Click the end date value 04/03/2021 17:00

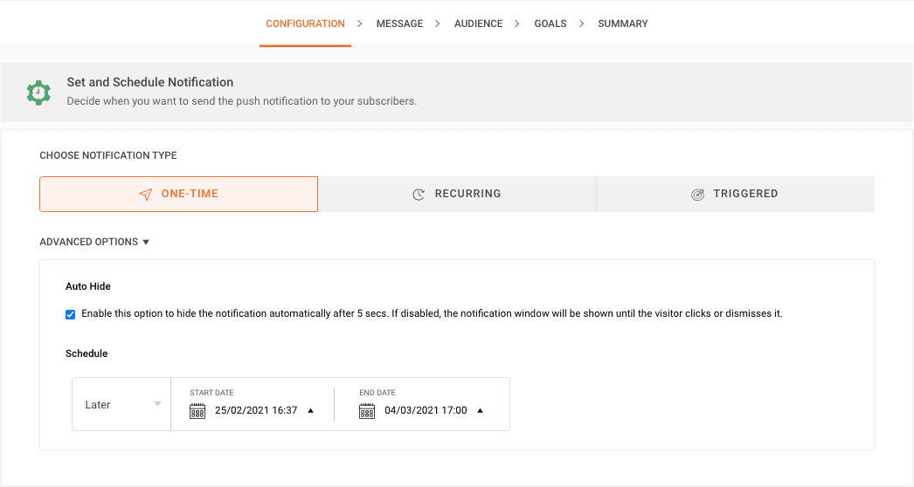[426, 411]
